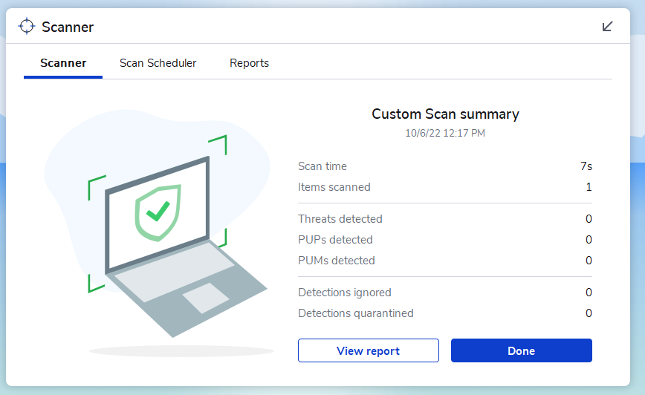Click the Custom Scan summary heading

pyautogui.click(x=445, y=114)
